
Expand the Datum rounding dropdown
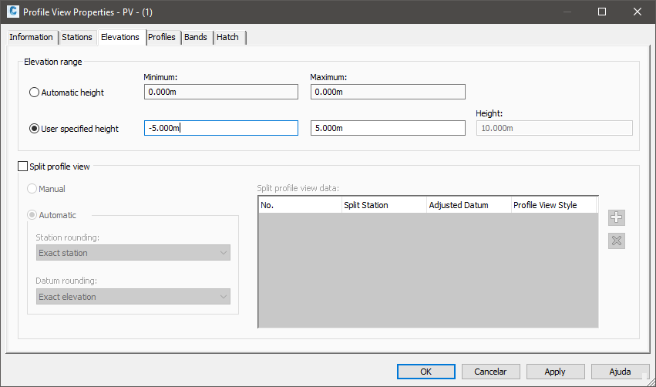133,297
